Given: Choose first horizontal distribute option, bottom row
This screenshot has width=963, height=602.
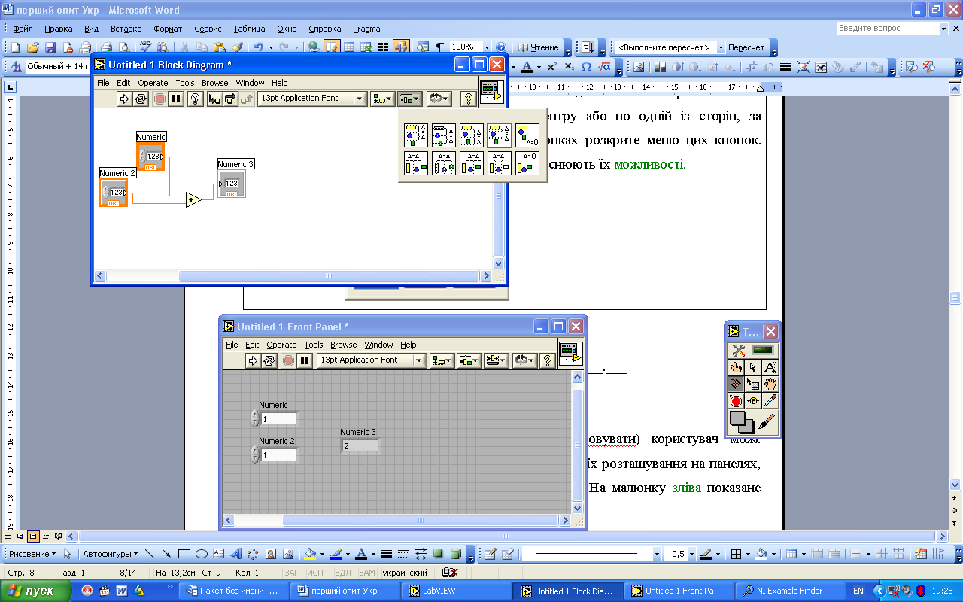Looking at the screenshot, I should point(416,163).
